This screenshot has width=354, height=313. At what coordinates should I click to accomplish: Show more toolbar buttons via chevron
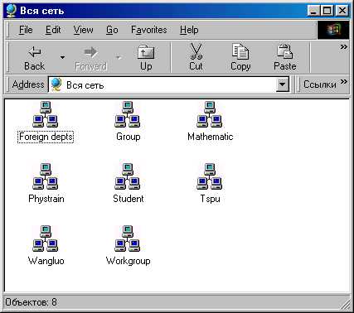pos(343,46)
